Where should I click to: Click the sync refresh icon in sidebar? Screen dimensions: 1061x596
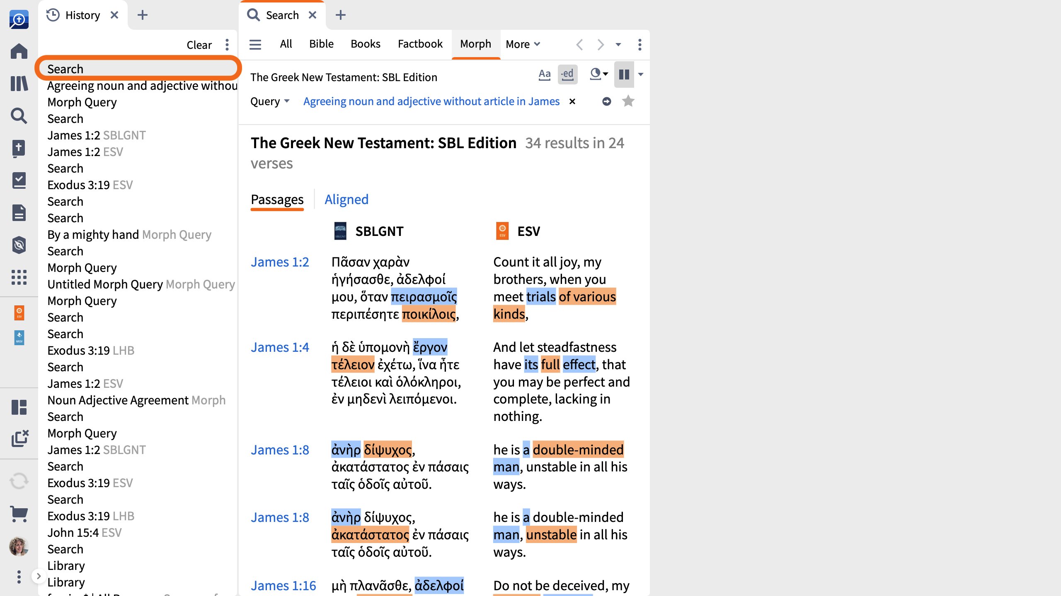point(19,481)
